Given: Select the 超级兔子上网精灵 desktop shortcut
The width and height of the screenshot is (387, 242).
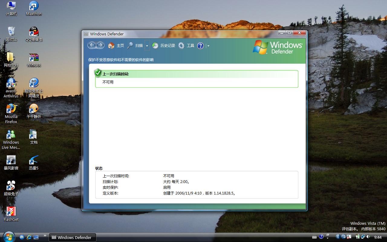Looking at the screenshot, I should tap(34, 88).
